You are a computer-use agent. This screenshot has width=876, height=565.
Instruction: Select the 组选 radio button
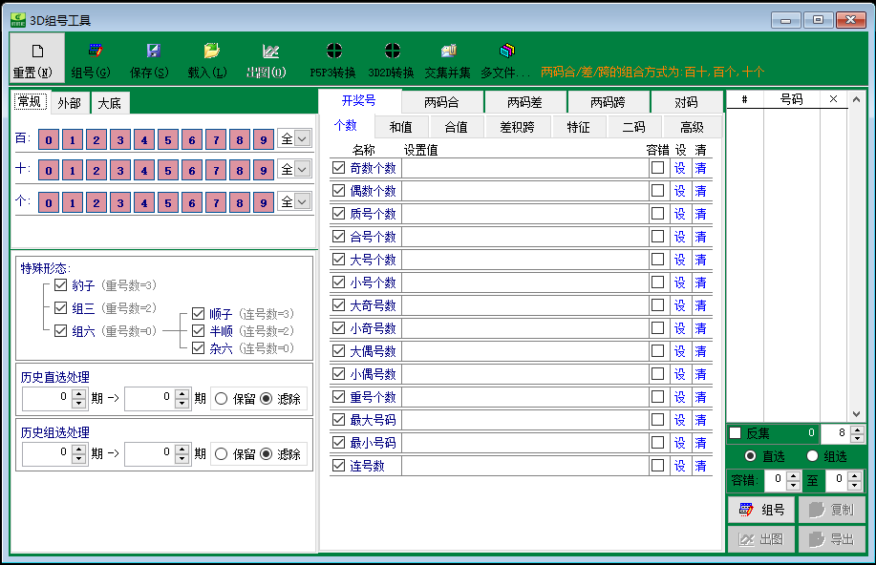click(x=813, y=456)
